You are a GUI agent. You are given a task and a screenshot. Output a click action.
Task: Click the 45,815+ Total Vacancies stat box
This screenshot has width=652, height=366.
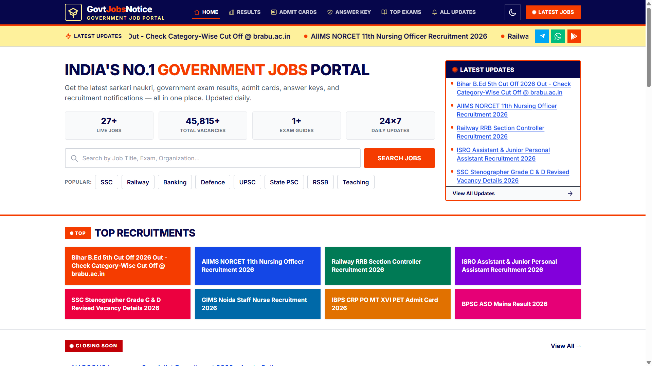(x=203, y=125)
